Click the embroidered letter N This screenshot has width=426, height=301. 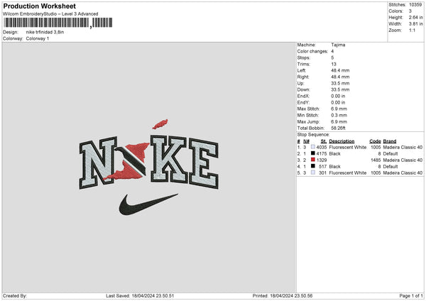(97, 163)
